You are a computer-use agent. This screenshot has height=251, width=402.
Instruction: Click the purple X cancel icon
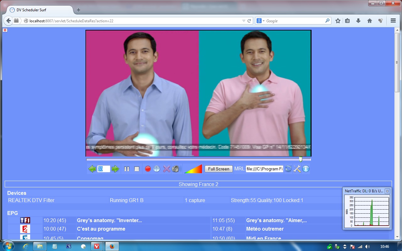click(x=166, y=169)
